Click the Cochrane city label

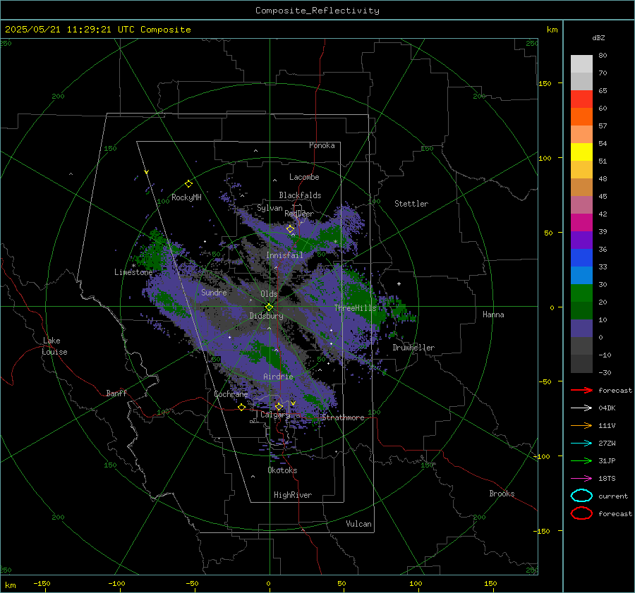click(x=231, y=394)
